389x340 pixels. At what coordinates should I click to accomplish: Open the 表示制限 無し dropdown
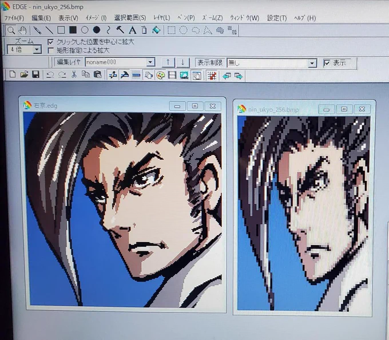pyautogui.click(x=312, y=64)
